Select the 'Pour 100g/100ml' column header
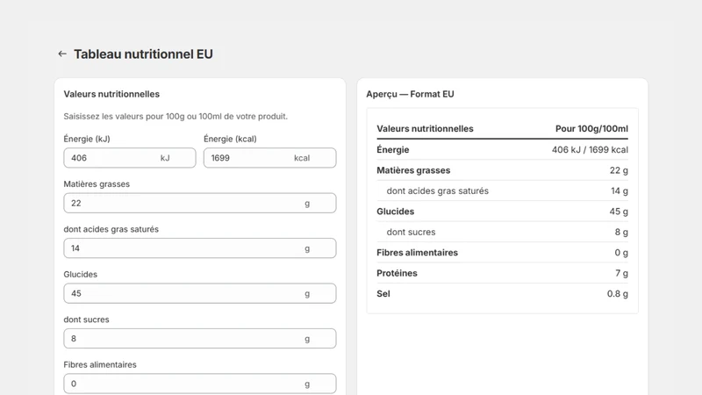Screen dimensions: 702x395 pyautogui.click(x=591, y=128)
